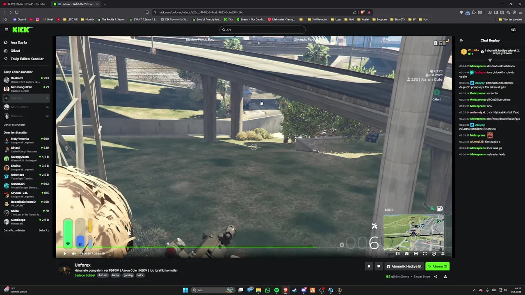Toggle notification bell for Unforex
The height and width of the screenshot is (295, 525).
click(x=369, y=266)
